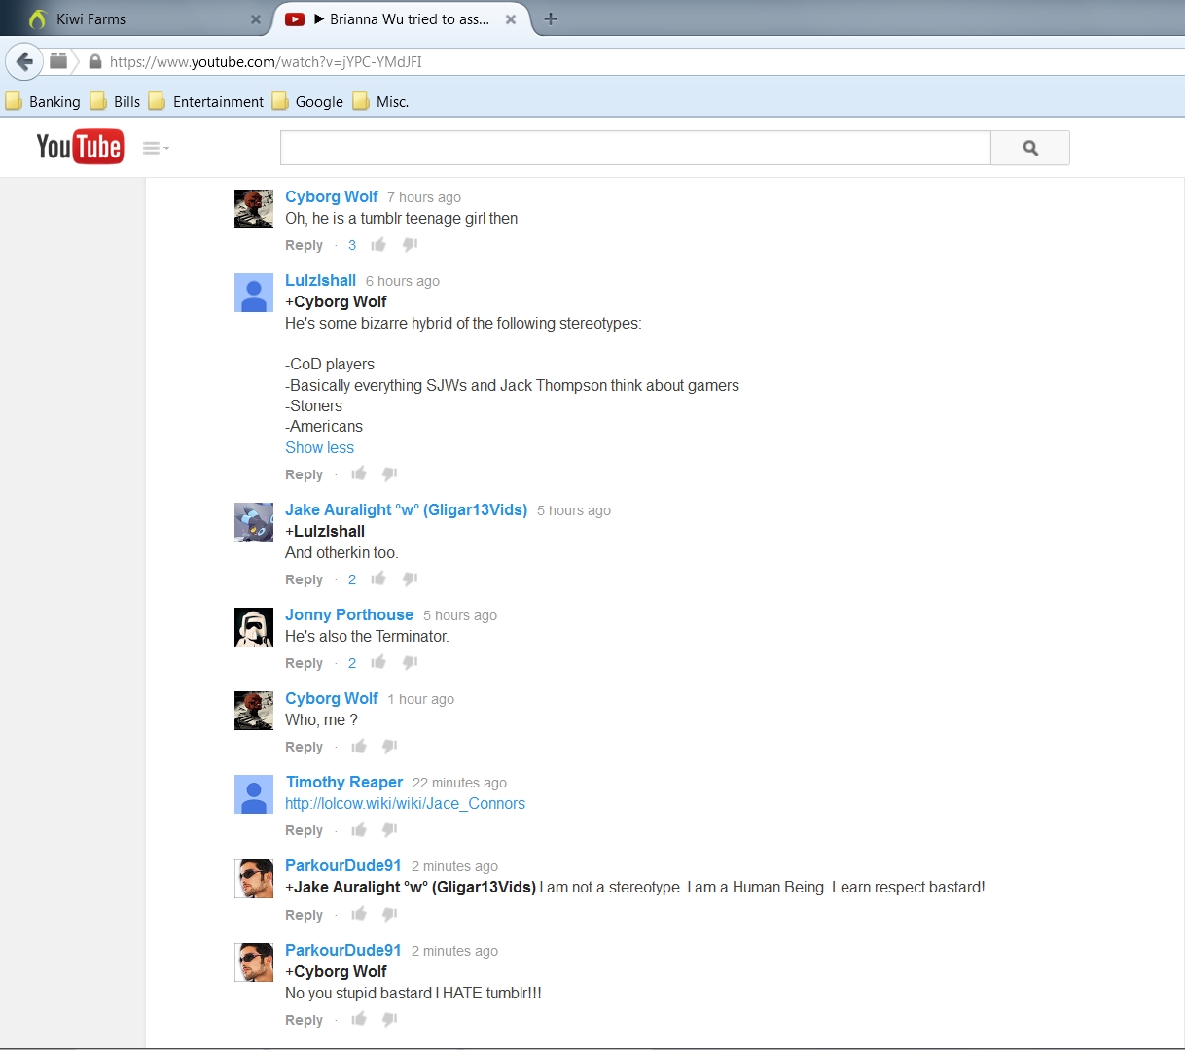
Task: Like Cyborg Wolf's tumblr teenage girl comment
Action: [x=378, y=244]
